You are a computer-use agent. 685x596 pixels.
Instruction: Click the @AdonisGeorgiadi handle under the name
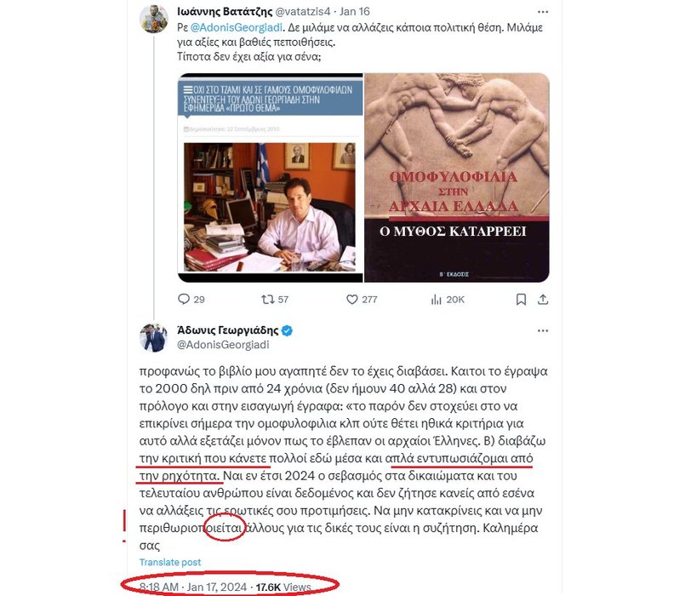(223, 345)
